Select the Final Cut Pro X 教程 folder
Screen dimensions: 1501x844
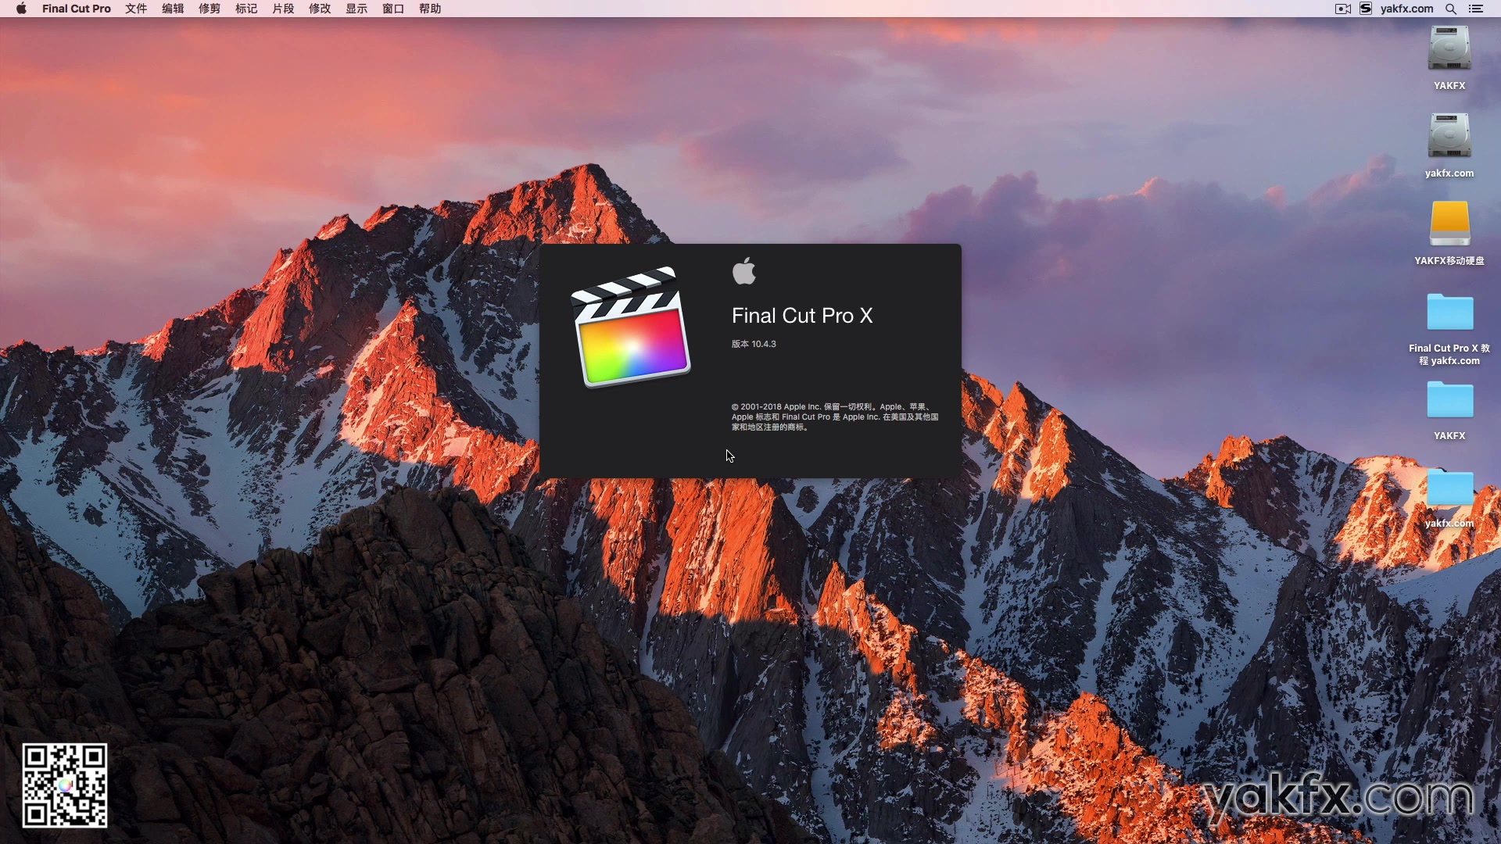(1449, 313)
